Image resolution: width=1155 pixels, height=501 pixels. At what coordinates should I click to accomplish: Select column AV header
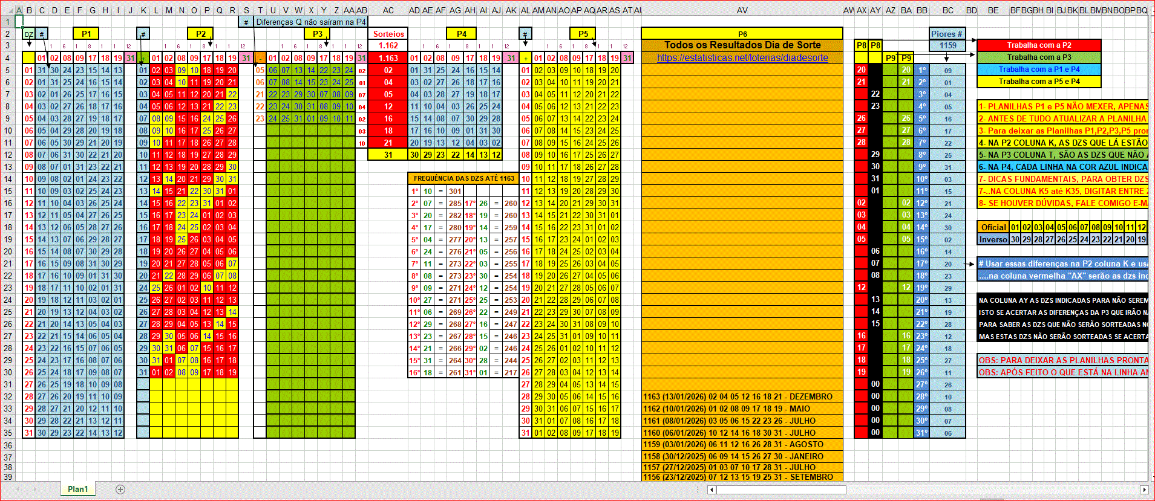(742, 10)
